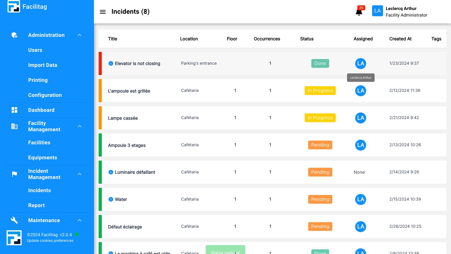Click the Maintenance wrench icon
The height and width of the screenshot is (254, 451).
(14, 220)
